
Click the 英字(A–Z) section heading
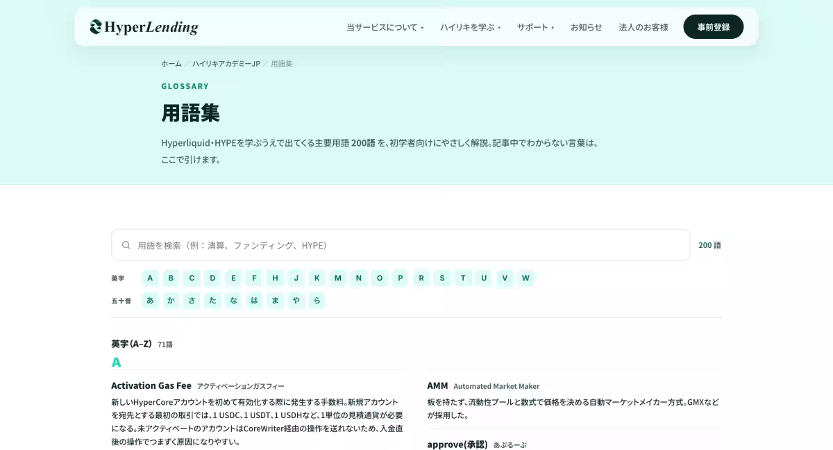point(131,344)
